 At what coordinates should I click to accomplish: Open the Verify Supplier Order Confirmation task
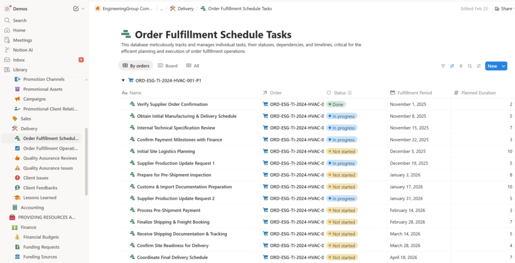pos(172,104)
